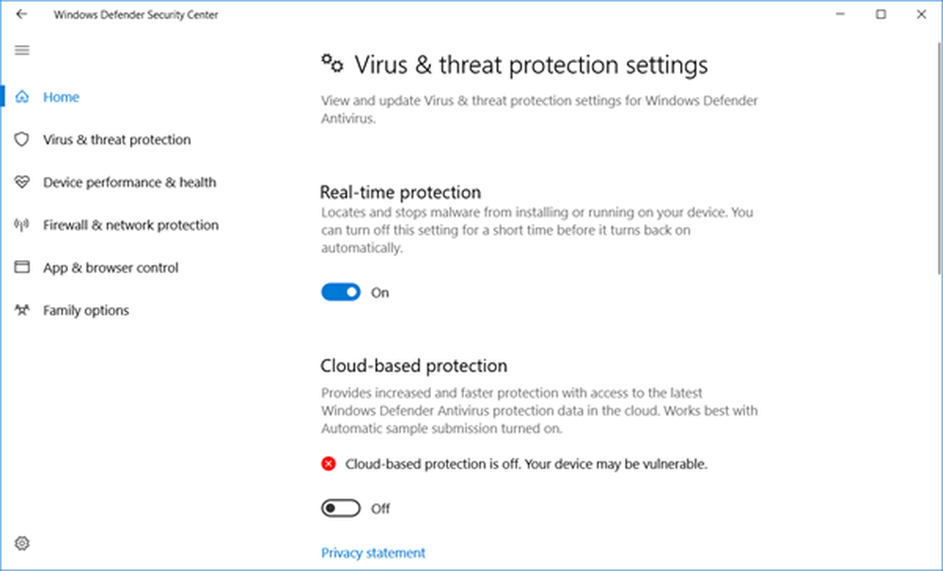The width and height of the screenshot is (943, 571).
Task: Open Family options from sidebar
Action: pos(86,310)
